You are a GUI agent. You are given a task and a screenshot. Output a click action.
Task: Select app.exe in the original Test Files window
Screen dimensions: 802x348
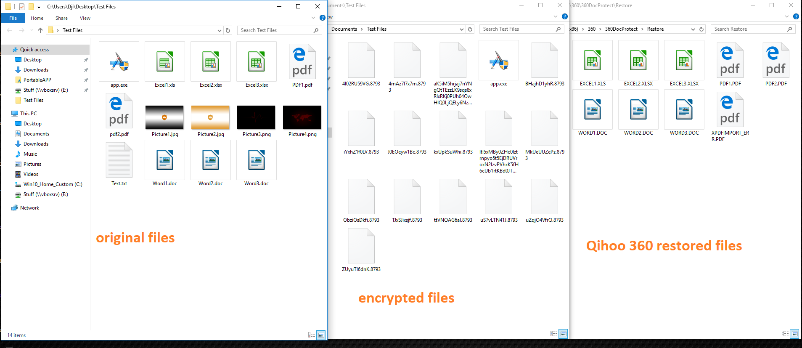(119, 65)
